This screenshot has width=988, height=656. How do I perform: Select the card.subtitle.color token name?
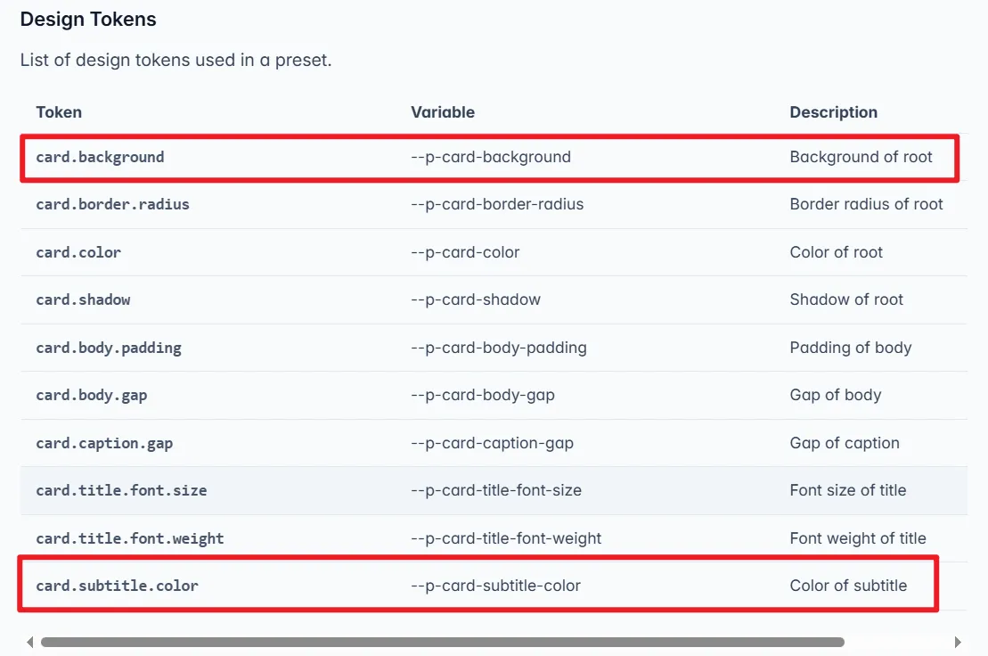117,586
